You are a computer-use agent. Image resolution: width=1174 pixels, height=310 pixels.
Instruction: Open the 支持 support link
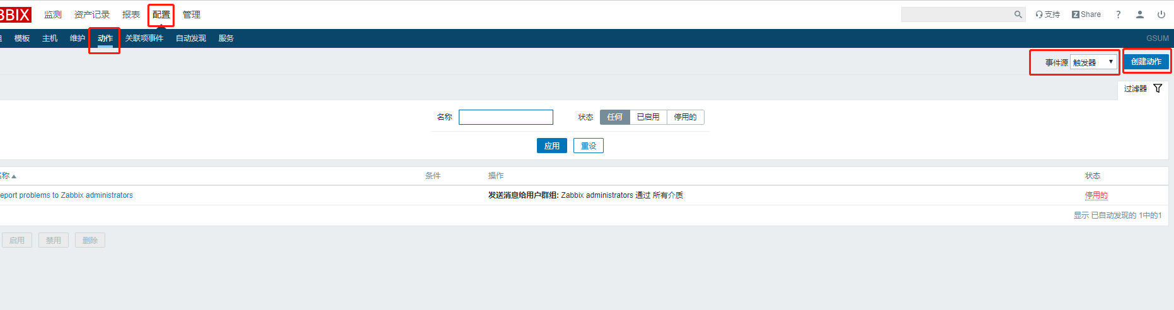point(1047,14)
